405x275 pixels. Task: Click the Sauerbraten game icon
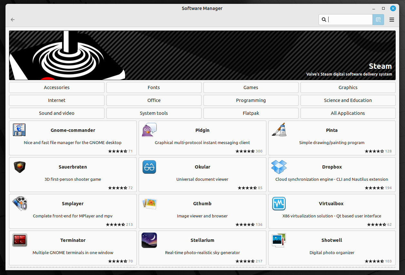(19, 167)
